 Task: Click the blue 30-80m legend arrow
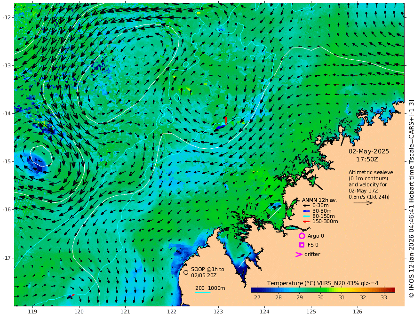(x=306, y=211)
